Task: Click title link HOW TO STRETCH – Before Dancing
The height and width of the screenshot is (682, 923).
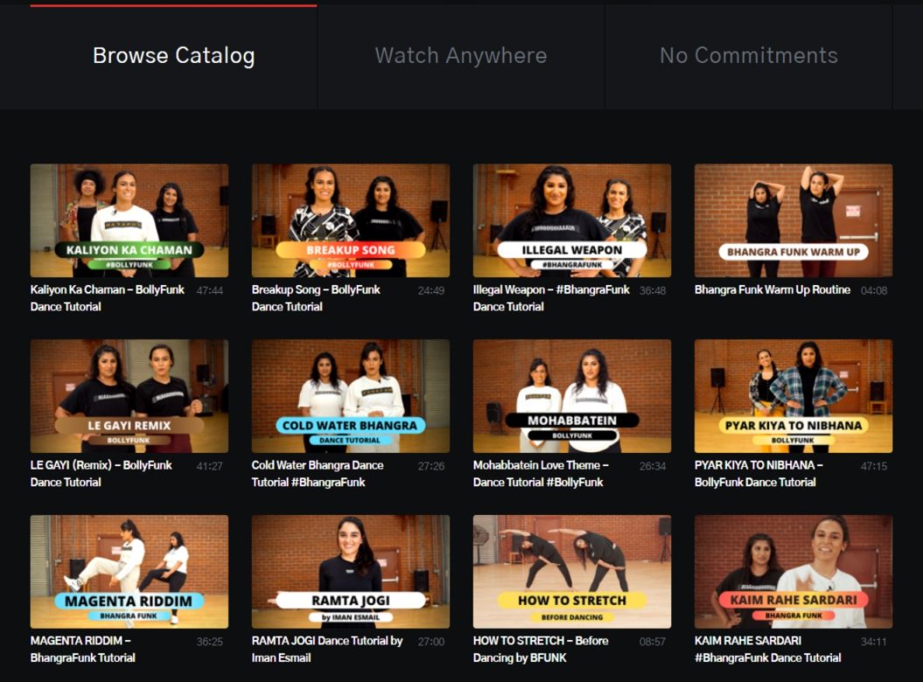Action: (x=541, y=649)
